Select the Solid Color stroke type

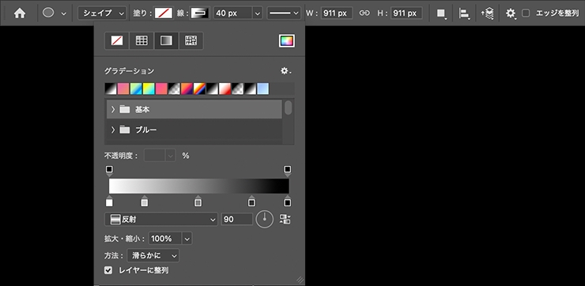(142, 40)
